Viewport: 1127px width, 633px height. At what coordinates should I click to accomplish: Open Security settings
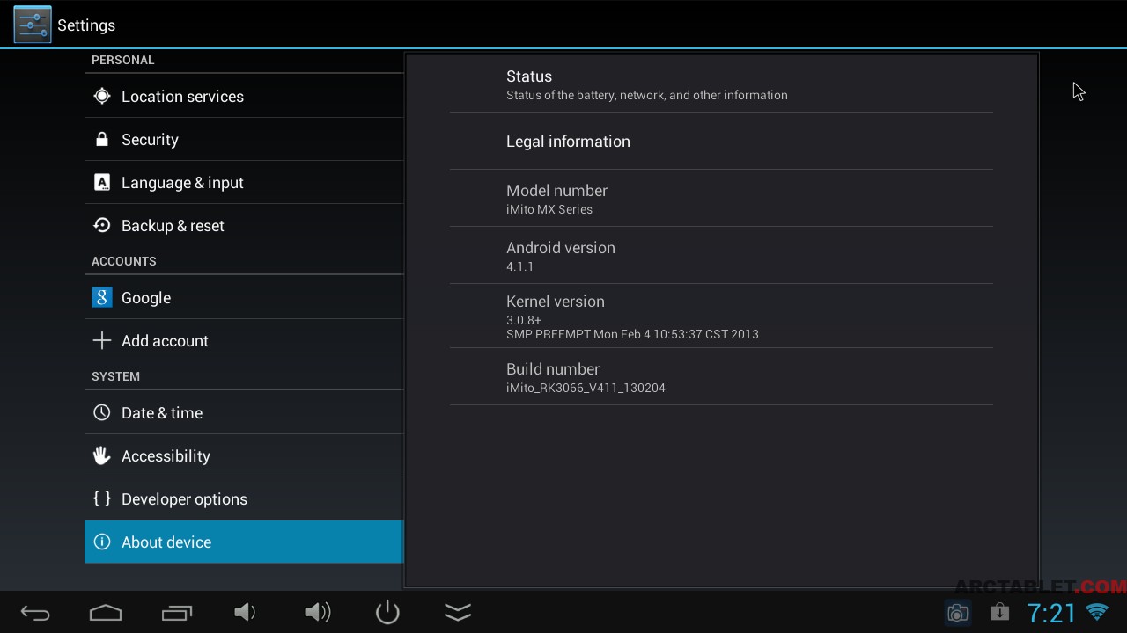[x=244, y=139]
